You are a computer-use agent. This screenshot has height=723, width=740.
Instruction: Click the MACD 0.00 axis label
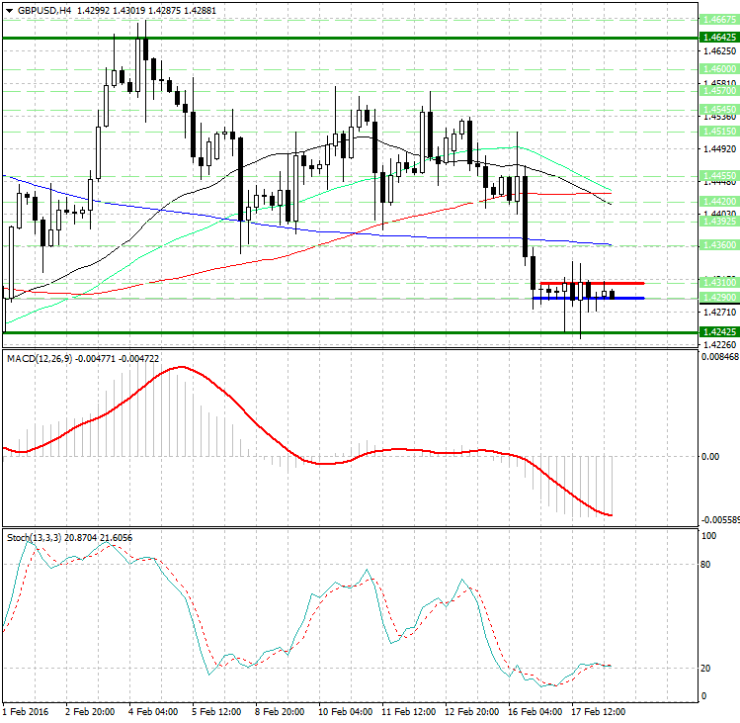[708, 457]
